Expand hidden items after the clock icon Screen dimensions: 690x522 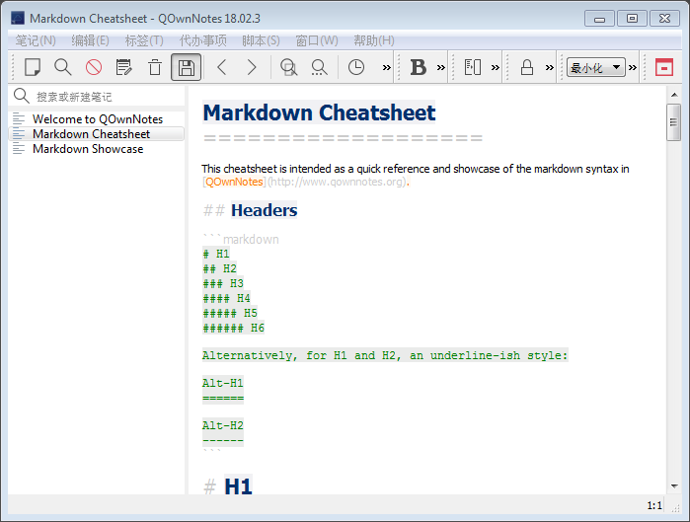coord(386,67)
